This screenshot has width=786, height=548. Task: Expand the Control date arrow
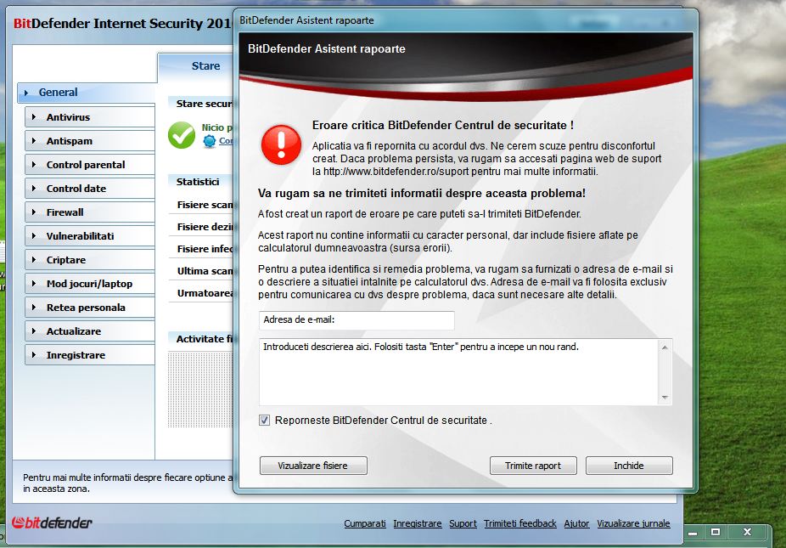pos(34,188)
